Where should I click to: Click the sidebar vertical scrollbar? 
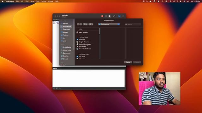point(74,34)
